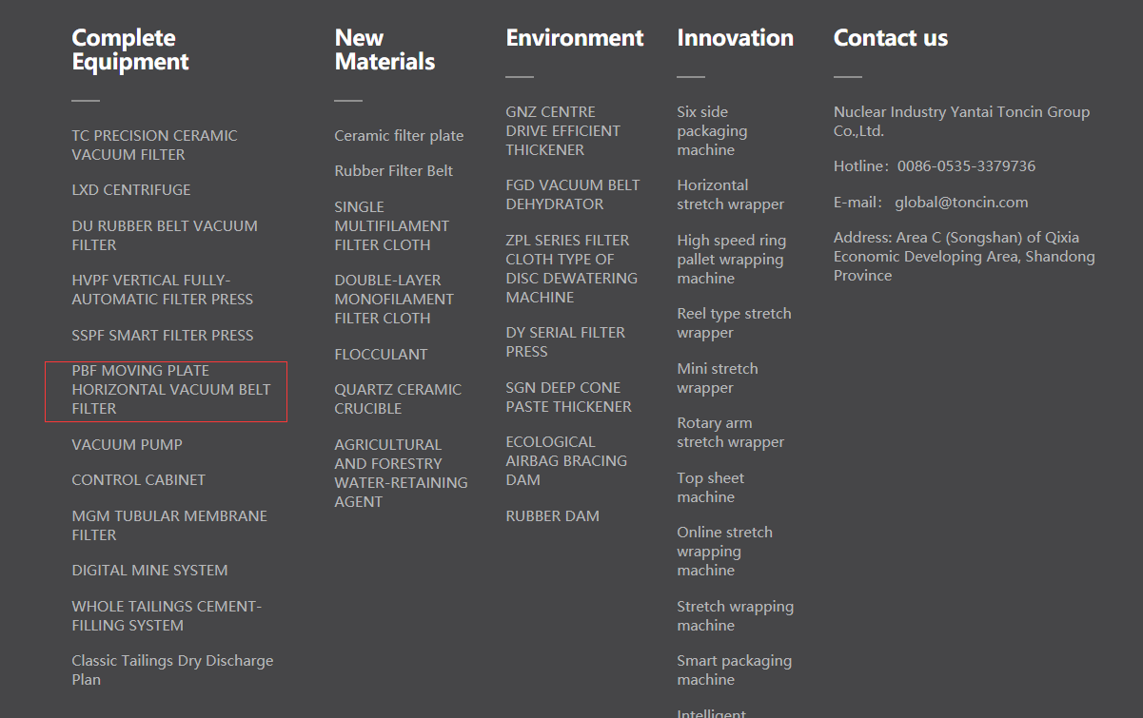Open the Mini stretch wrapper page
Image resolution: width=1143 pixels, height=718 pixels.
pos(717,378)
